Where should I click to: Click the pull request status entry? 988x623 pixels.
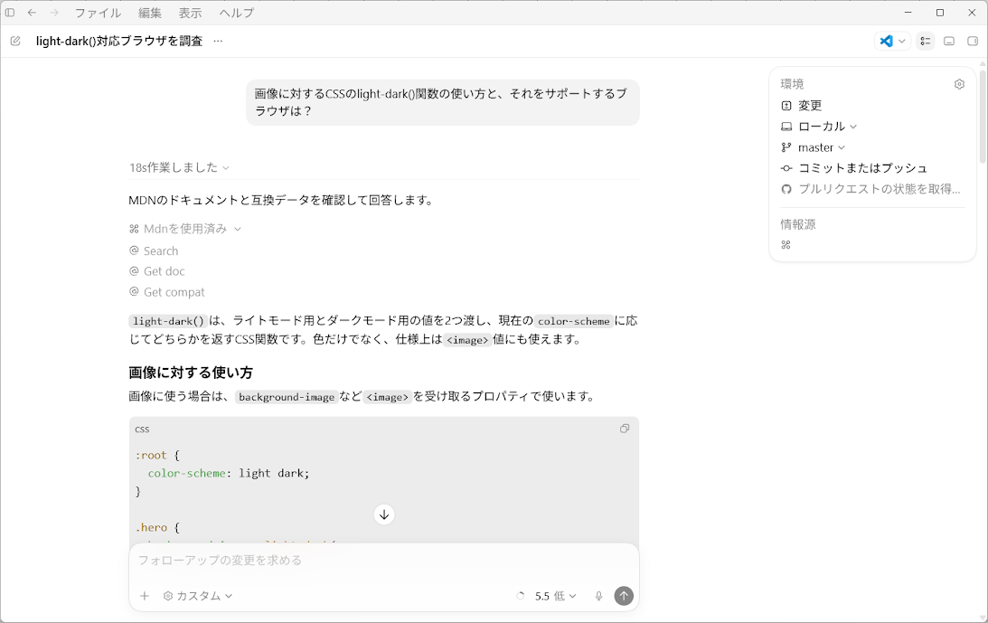click(870, 189)
